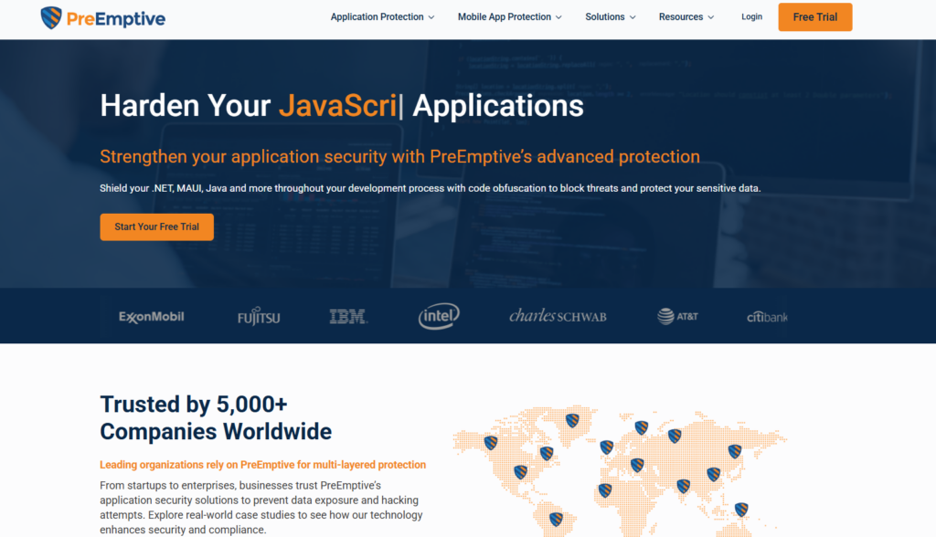The height and width of the screenshot is (537, 936).
Task: Click the ExxonMobil logo
Action: 152,317
